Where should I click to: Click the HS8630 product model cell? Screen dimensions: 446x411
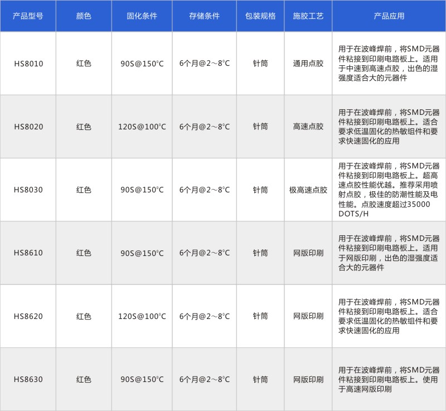click(28, 379)
